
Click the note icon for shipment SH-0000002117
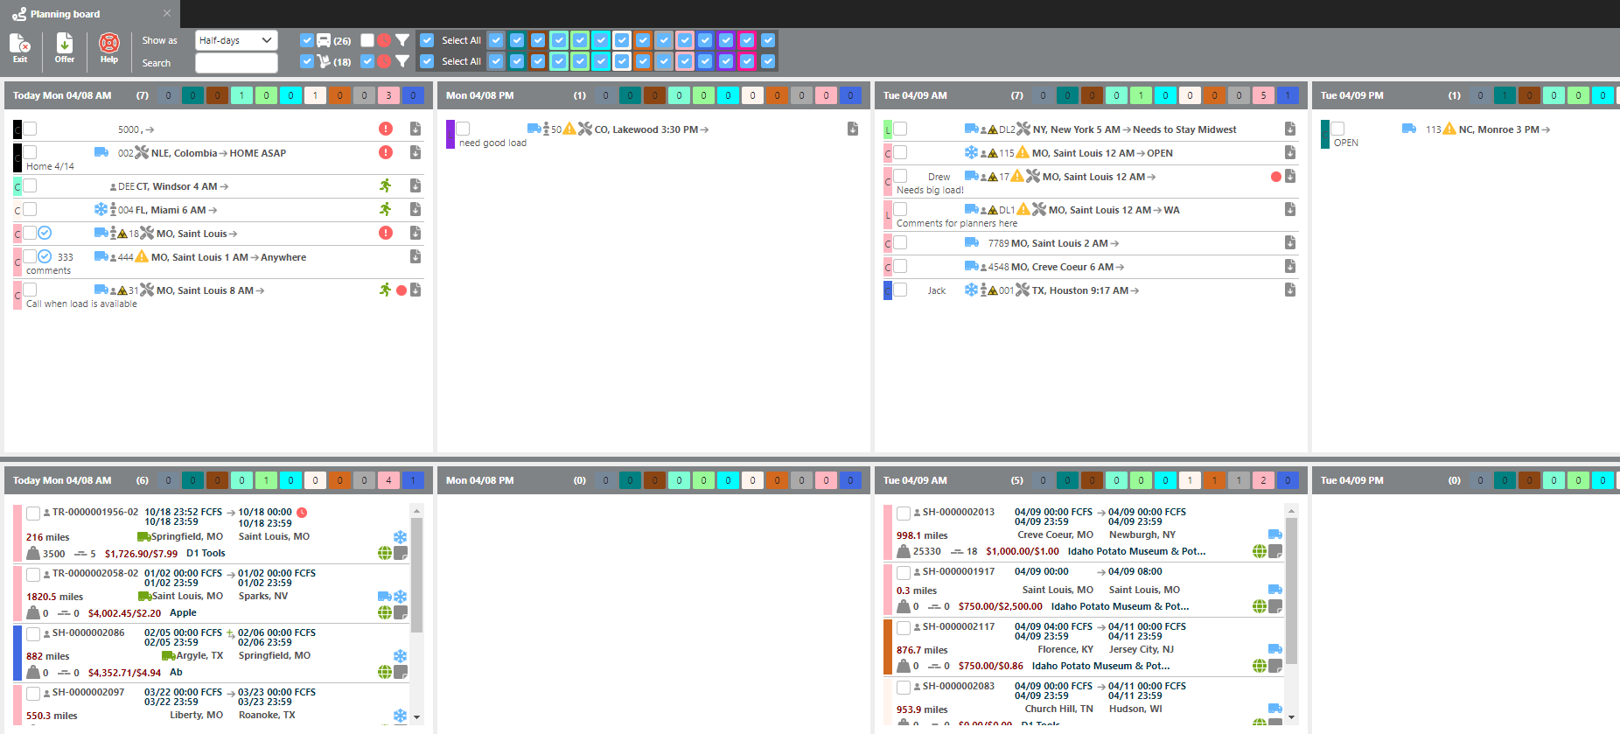click(x=1275, y=666)
